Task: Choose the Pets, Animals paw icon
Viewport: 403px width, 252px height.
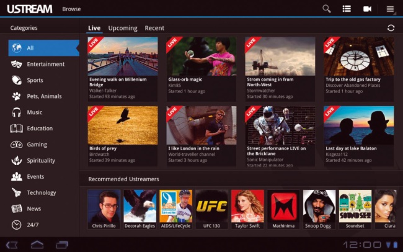Action: coord(17,96)
